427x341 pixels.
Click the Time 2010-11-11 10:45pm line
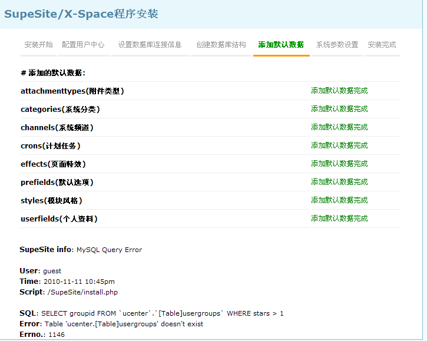[x=67, y=282]
